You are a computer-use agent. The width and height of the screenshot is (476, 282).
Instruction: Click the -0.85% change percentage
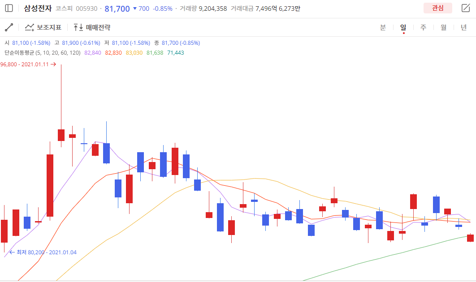point(162,9)
